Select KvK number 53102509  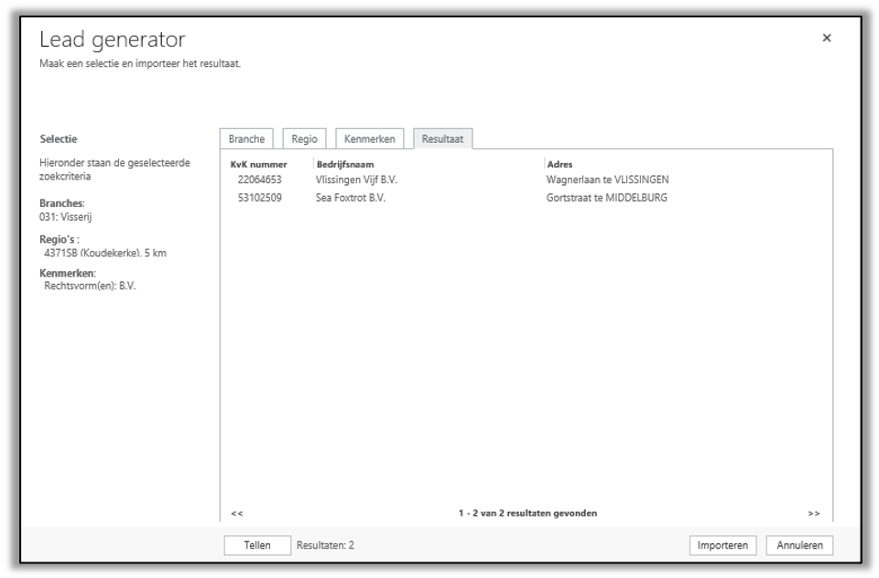(x=259, y=197)
